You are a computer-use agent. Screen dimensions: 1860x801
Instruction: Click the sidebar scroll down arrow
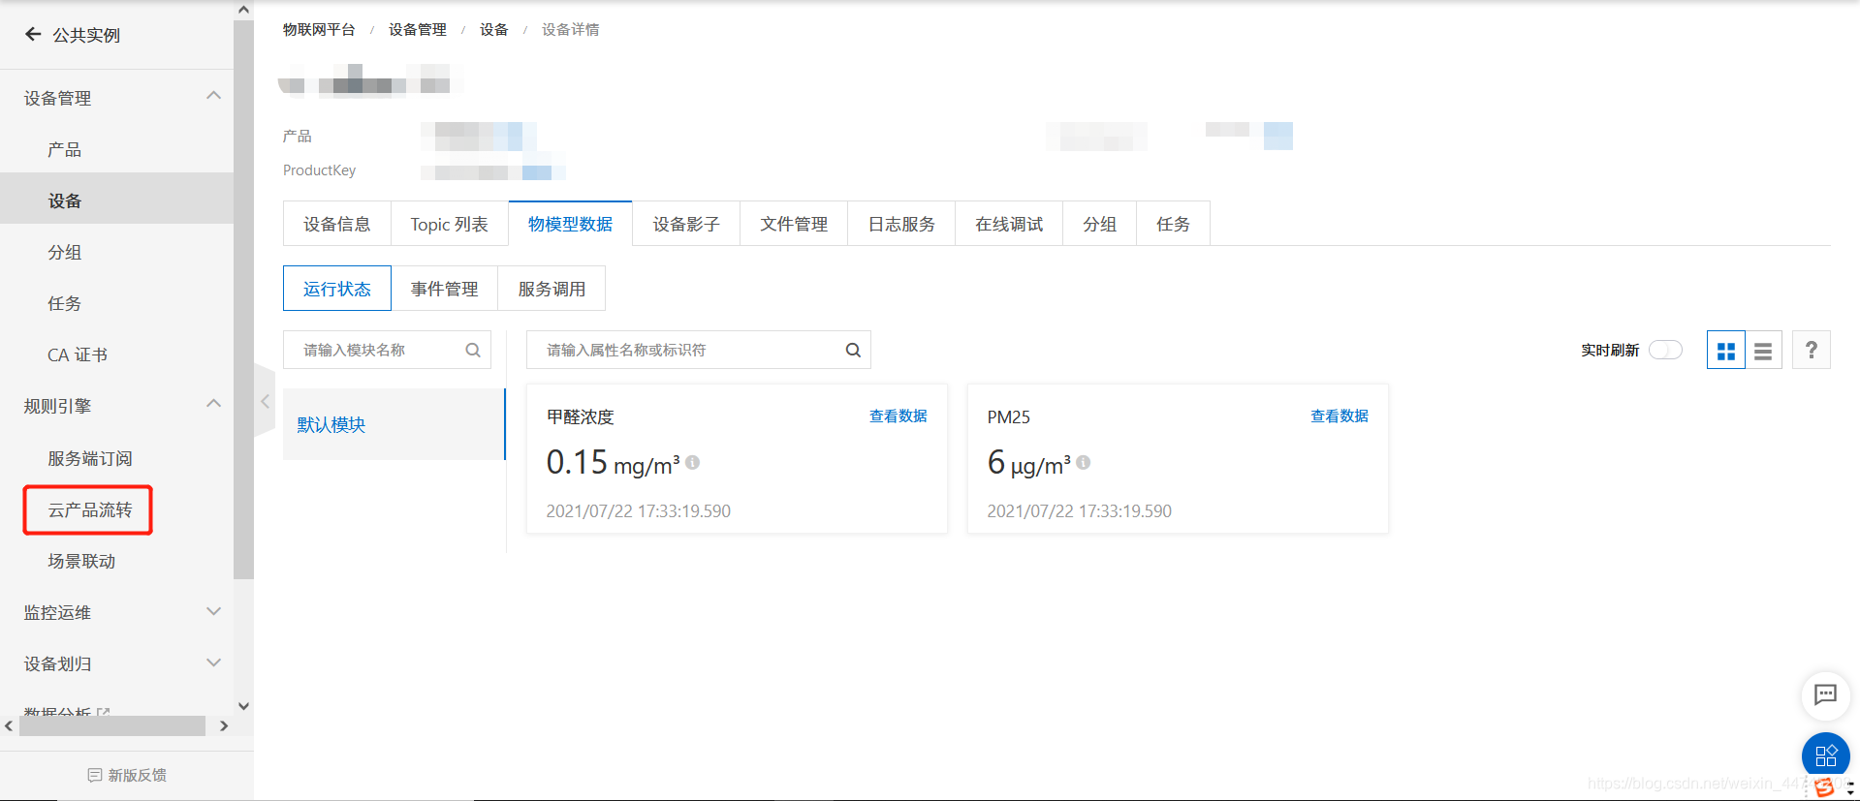(243, 706)
